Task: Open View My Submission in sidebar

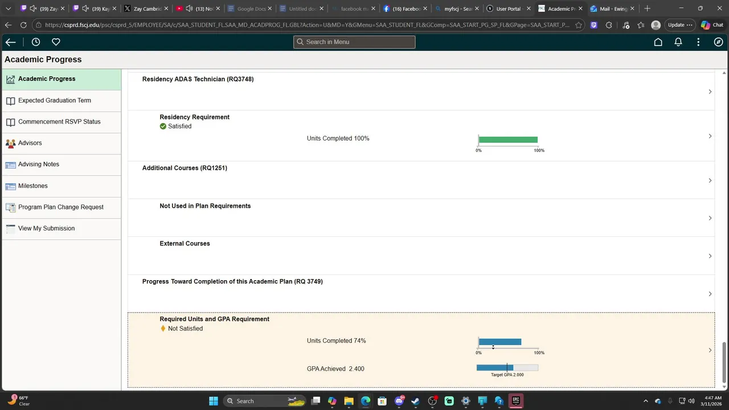Action: click(x=62, y=228)
